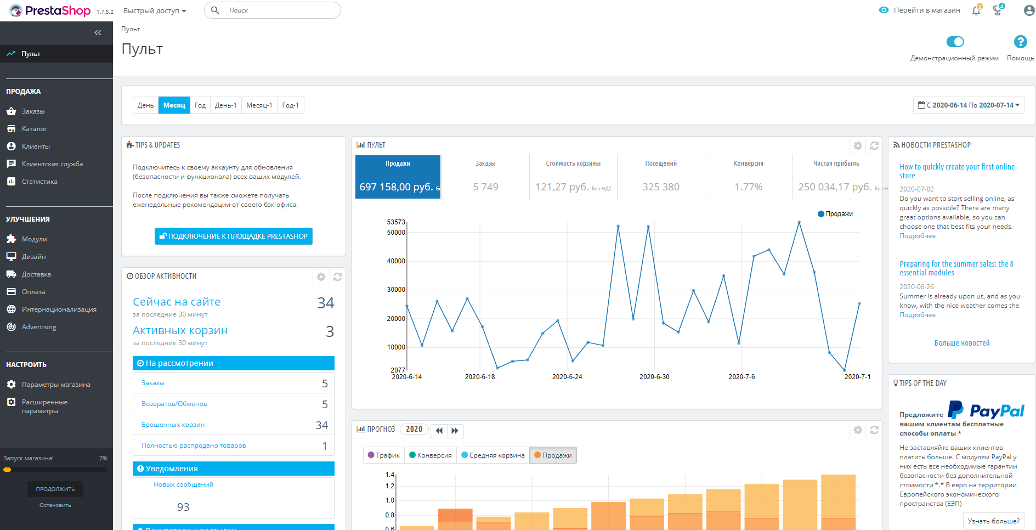Select the Посещений KPI tile

tap(661, 177)
